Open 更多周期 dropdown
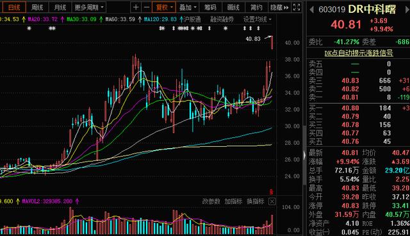This screenshot has height=236, width=410. coord(89,7)
